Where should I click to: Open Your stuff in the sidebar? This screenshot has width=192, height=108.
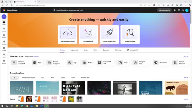click(4, 29)
